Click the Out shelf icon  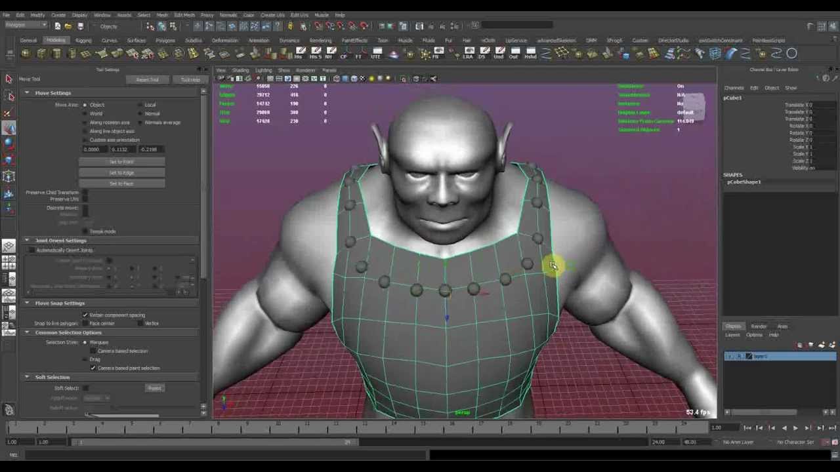[514, 53]
